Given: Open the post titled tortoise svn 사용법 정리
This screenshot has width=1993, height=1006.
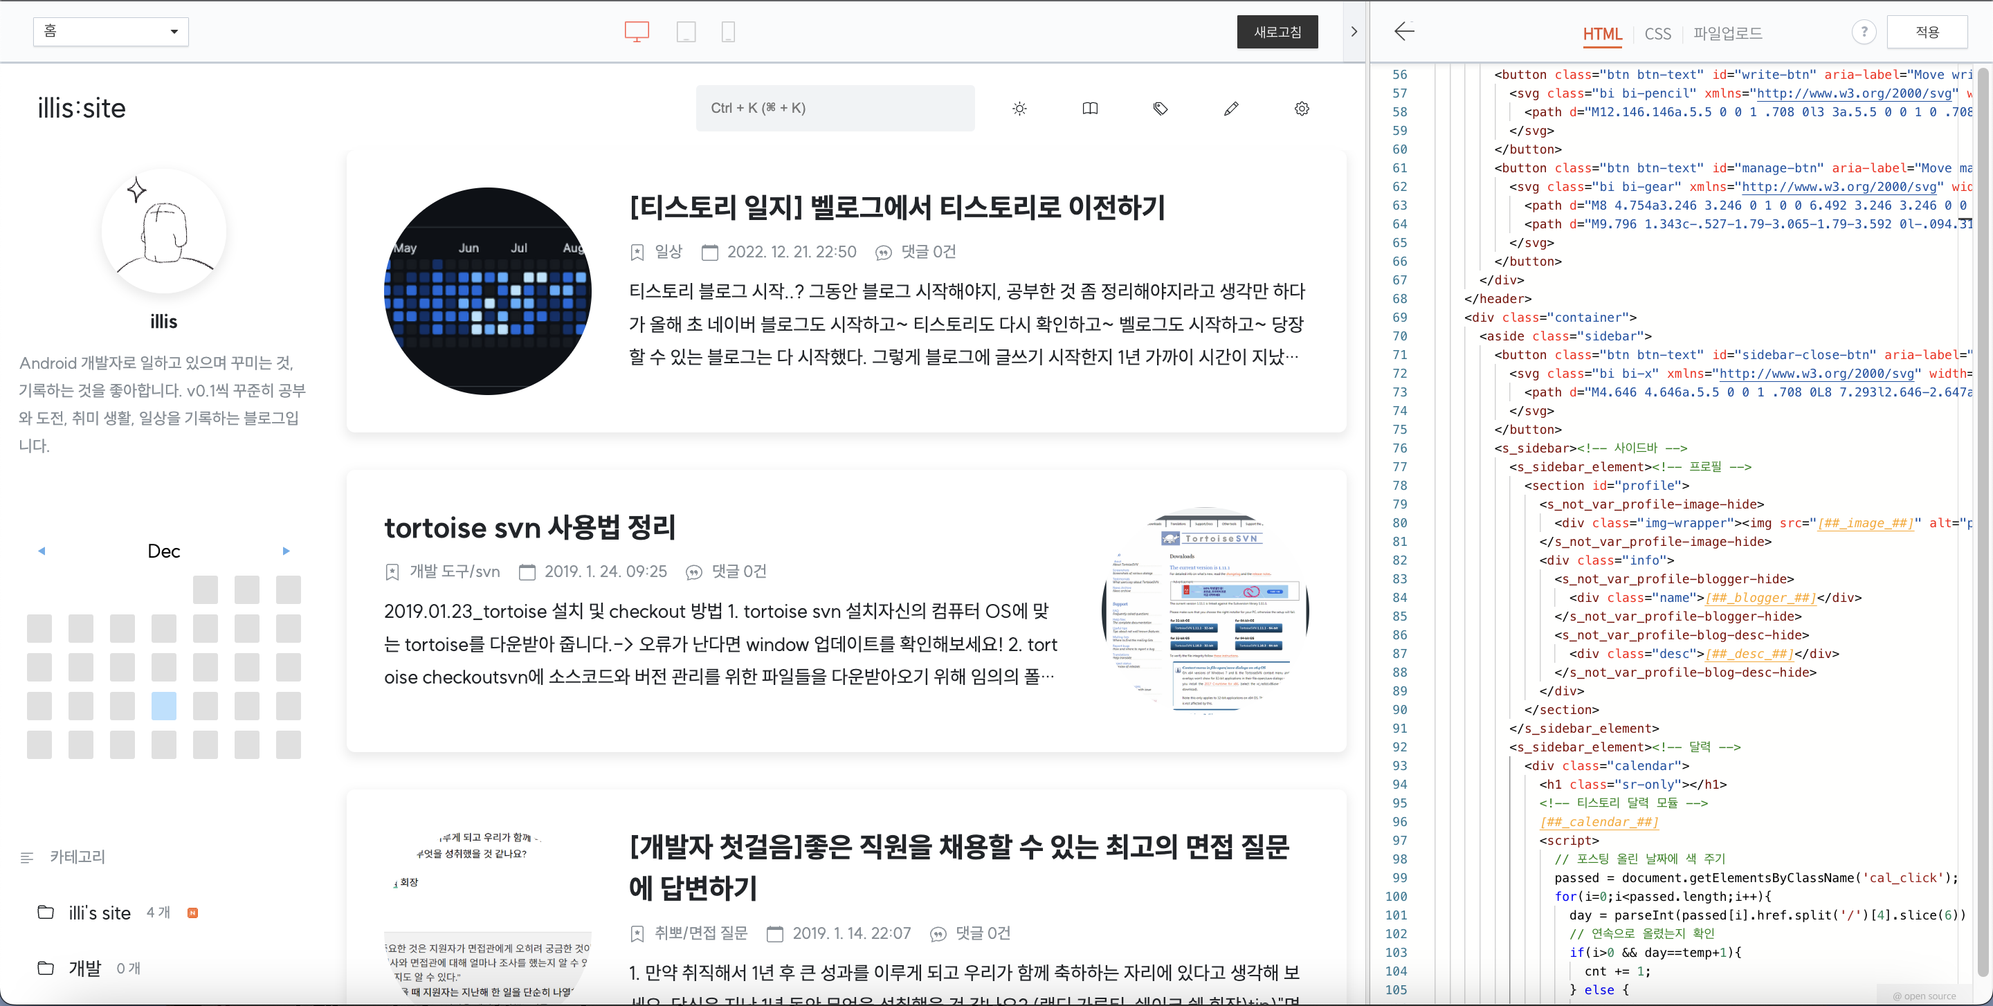Looking at the screenshot, I should (530, 527).
